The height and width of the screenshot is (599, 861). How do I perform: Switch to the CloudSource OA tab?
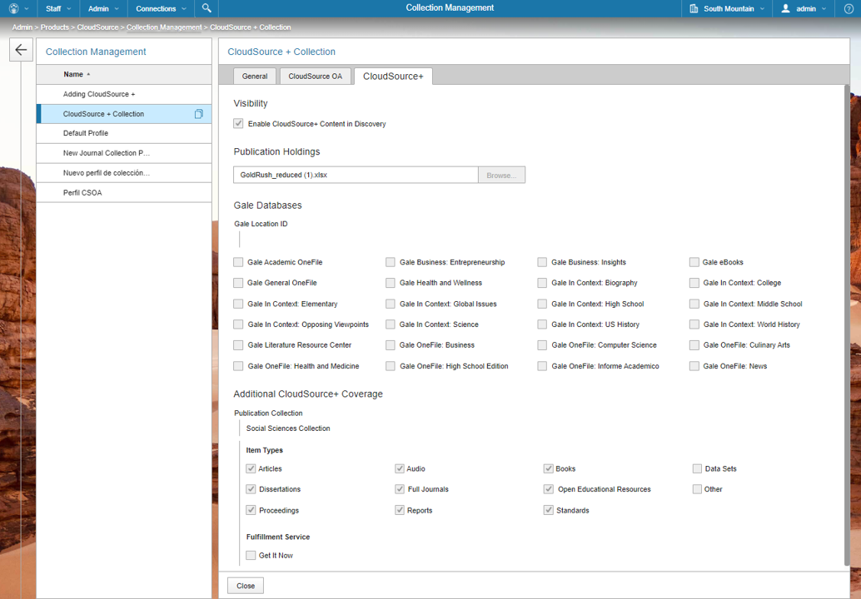(x=316, y=77)
